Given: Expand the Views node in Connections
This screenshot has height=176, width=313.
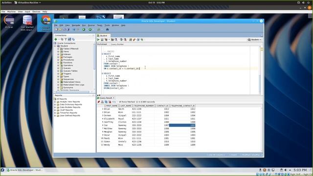Looking at the screenshot, I should tap(58, 51).
